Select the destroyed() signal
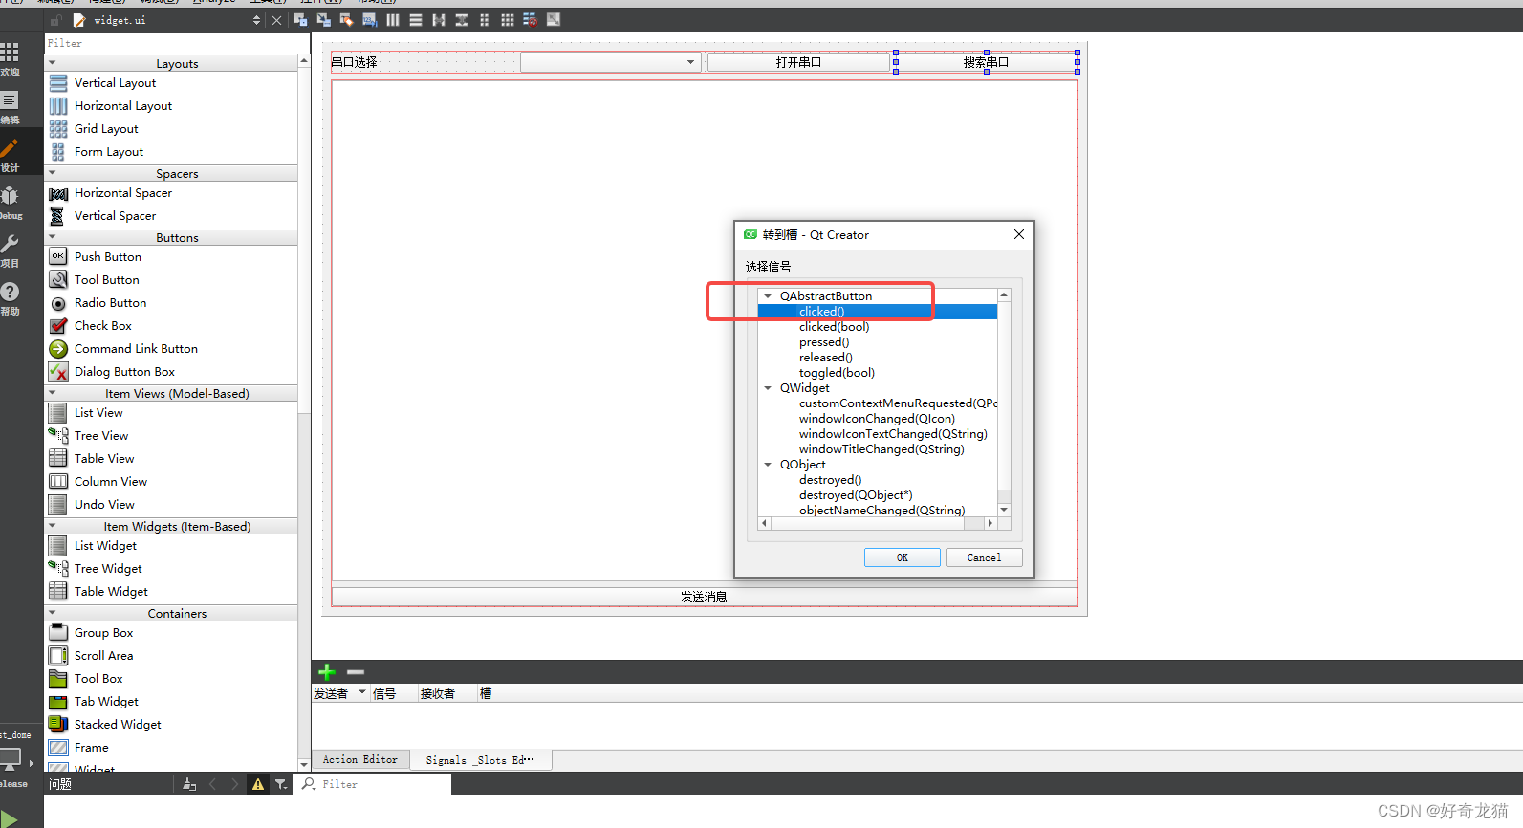Screen dimensions: 1523x828 [831, 480]
